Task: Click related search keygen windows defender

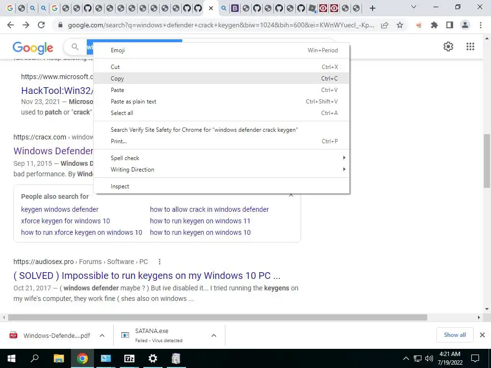Action: [x=59, y=209]
